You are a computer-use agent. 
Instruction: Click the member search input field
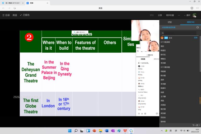coord(180,33)
